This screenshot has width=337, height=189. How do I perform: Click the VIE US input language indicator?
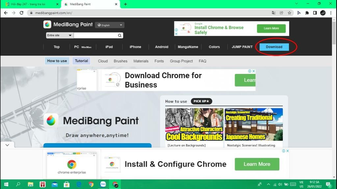[x=301, y=184]
